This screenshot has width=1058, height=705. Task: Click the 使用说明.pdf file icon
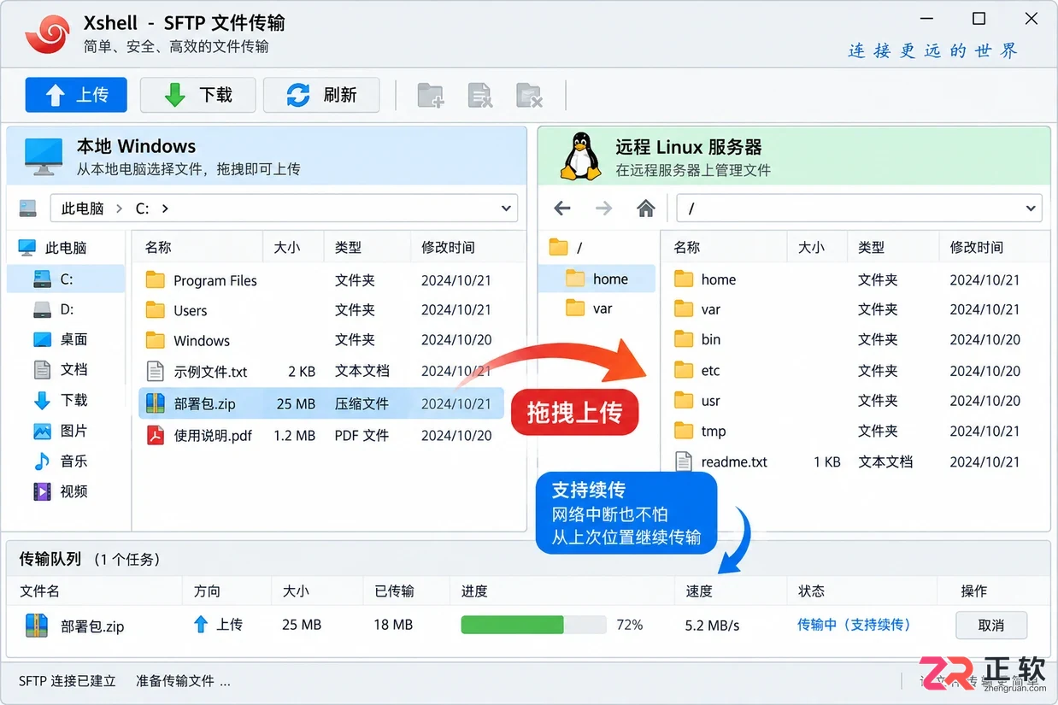(155, 435)
